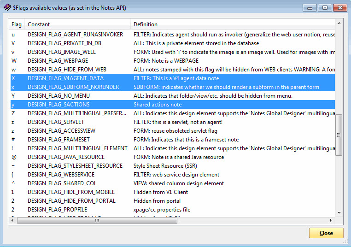Select the DESIGN_FLAG_WEBPAGE row

point(58,61)
